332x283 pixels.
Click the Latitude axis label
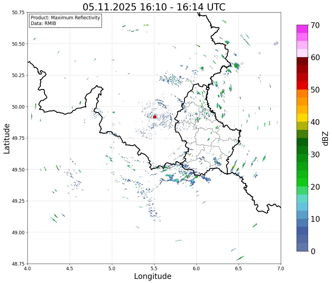coord(7,139)
